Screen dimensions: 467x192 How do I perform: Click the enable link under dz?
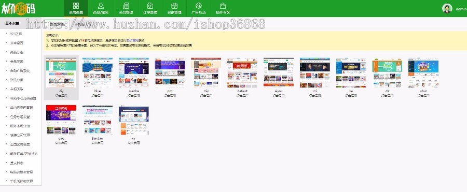(387, 96)
